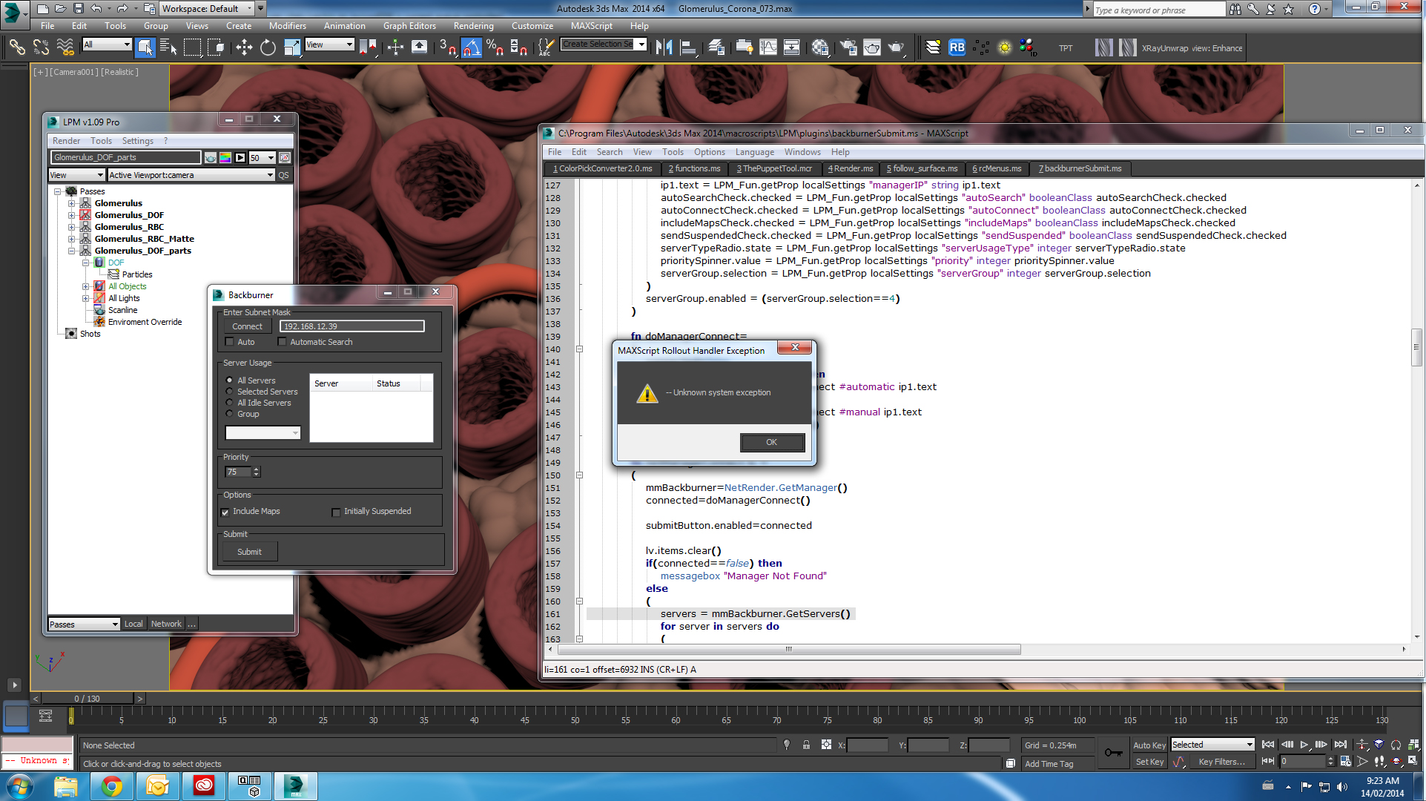Open the Curve Editor icon
Viewport: 1426px width, 801px height.
point(768,47)
